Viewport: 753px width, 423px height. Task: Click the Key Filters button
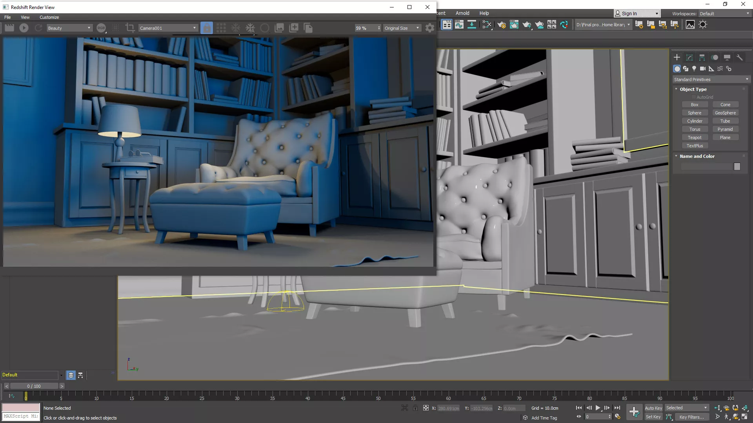pos(691,417)
